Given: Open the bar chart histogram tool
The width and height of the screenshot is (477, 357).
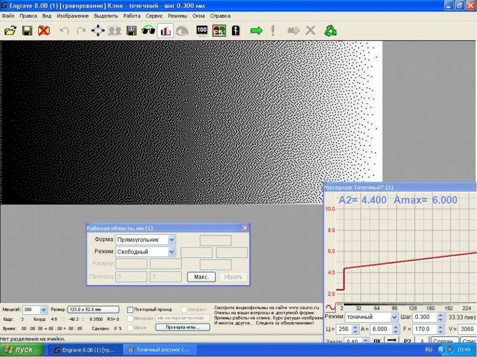Looking at the screenshot, I should pyautogui.click(x=166, y=31).
